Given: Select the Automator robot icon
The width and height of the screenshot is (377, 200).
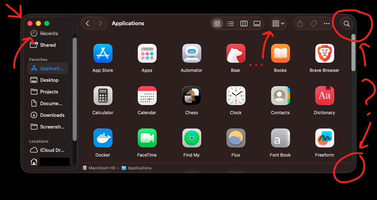Looking at the screenshot, I should click(192, 53).
